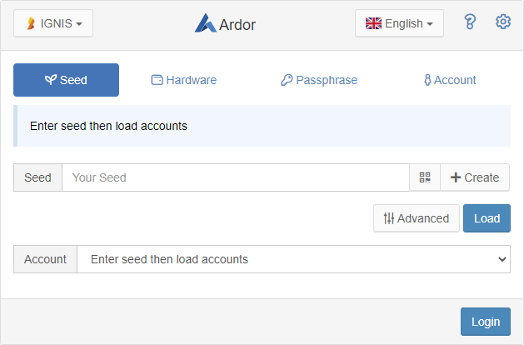Open the IGNIS chain dropdown

53,23
